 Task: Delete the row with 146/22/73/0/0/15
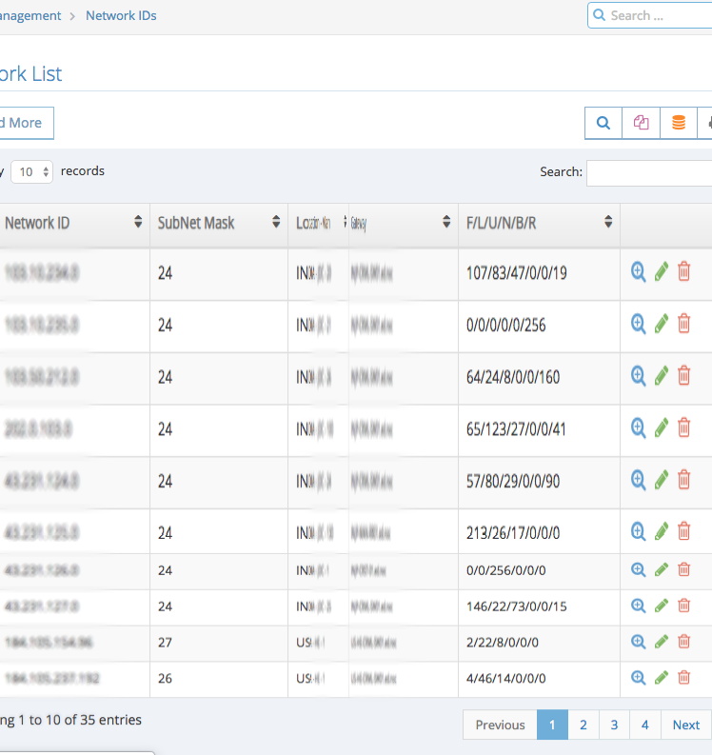(684, 606)
